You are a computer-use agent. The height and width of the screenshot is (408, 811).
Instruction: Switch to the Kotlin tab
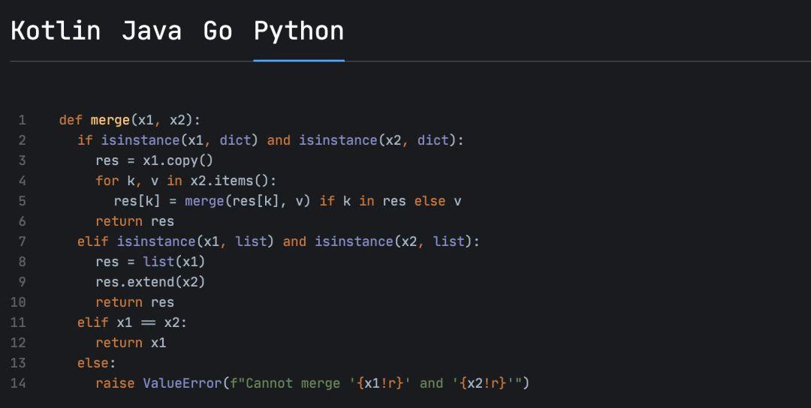(56, 31)
